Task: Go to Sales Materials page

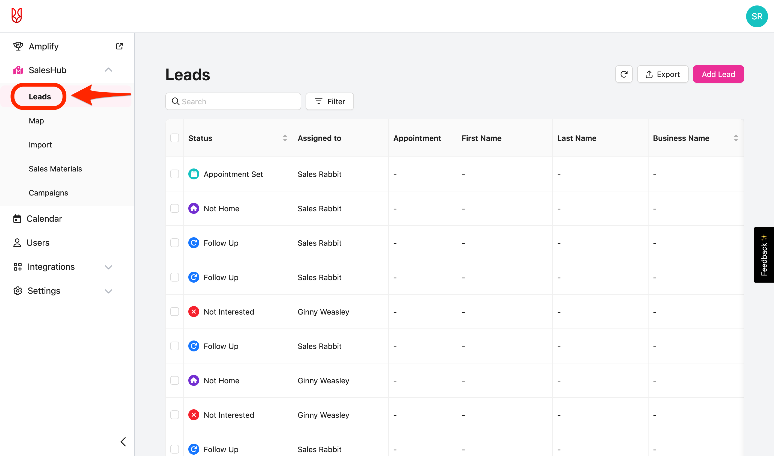Action: pyautogui.click(x=55, y=169)
